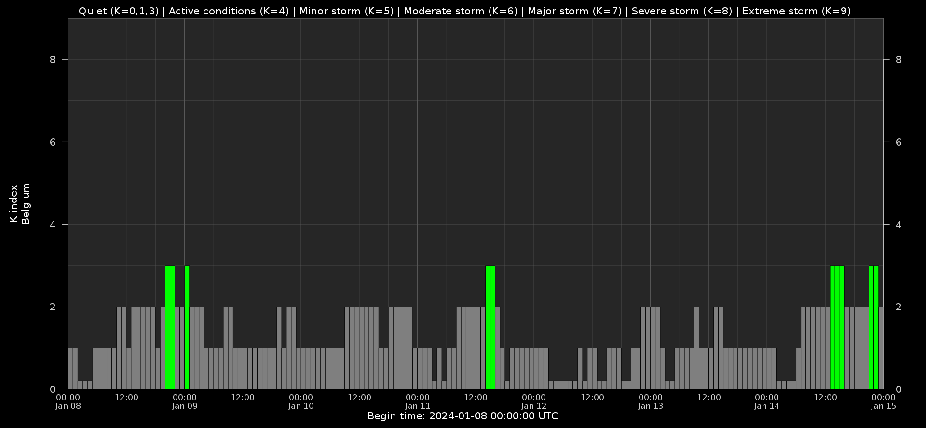Select the 'Jan 11' date label on the x-axis
Screen dimensions: 926x428
click(418, 406)
